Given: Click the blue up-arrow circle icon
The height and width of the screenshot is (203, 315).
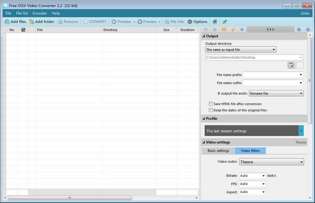Looking at the screenshot, I should coord(308,29).
